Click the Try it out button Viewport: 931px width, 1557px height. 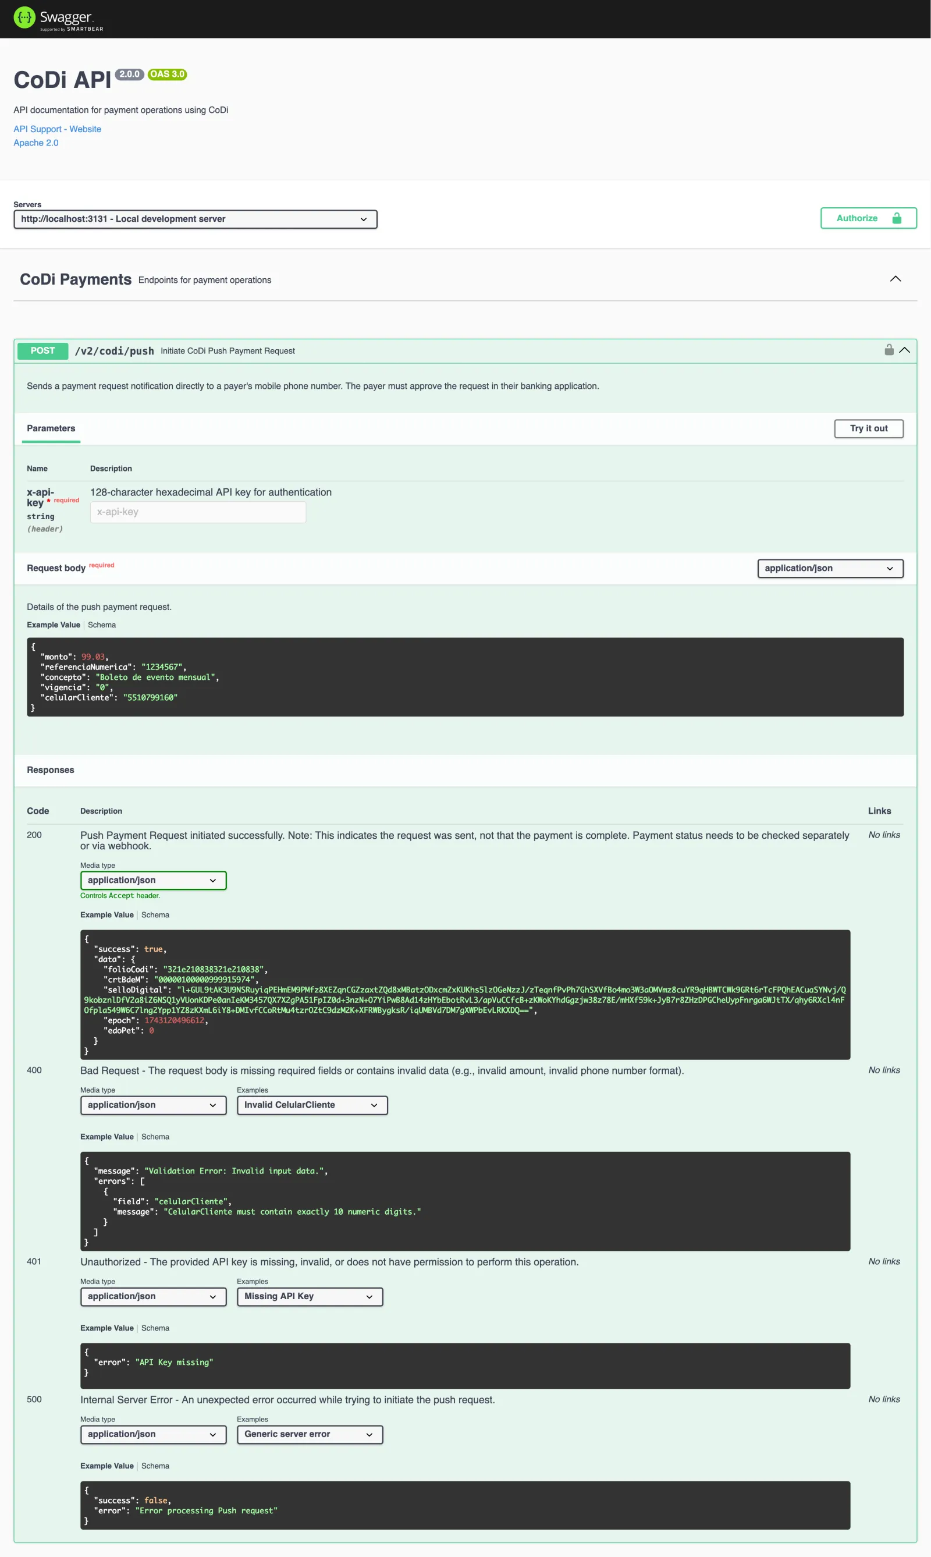868,428
